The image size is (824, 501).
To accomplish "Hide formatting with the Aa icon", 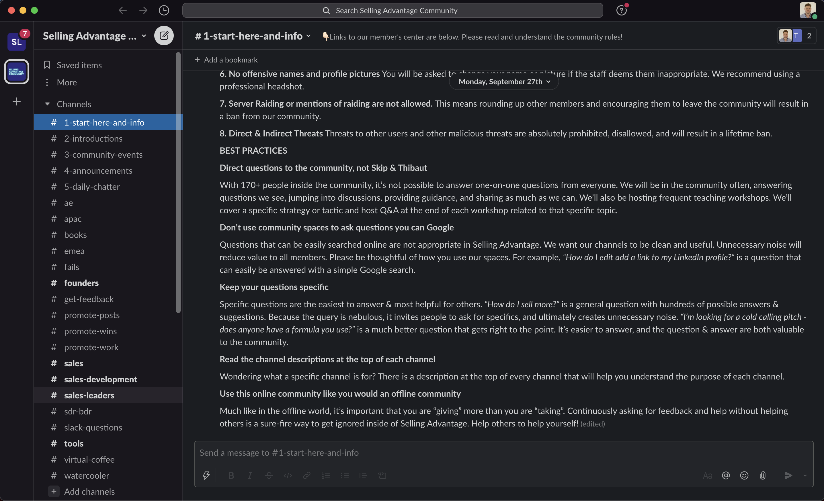I will pos(707,475).
